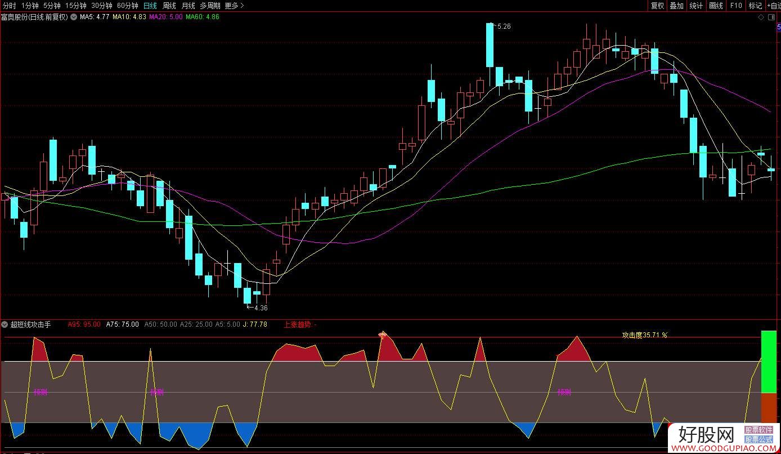This screenshot has height=454, width=781.
Task: Click the 上涨趋势 label
Action: point(297,324)
